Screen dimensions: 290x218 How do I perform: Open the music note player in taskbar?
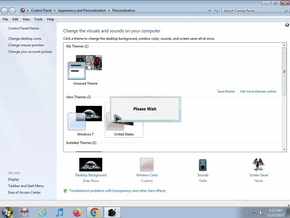pos(59,212)
